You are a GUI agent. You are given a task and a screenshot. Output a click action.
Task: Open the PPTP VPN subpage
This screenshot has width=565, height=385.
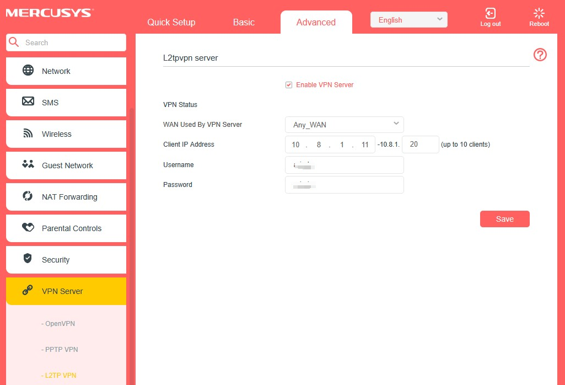click(x=60, y=349)
